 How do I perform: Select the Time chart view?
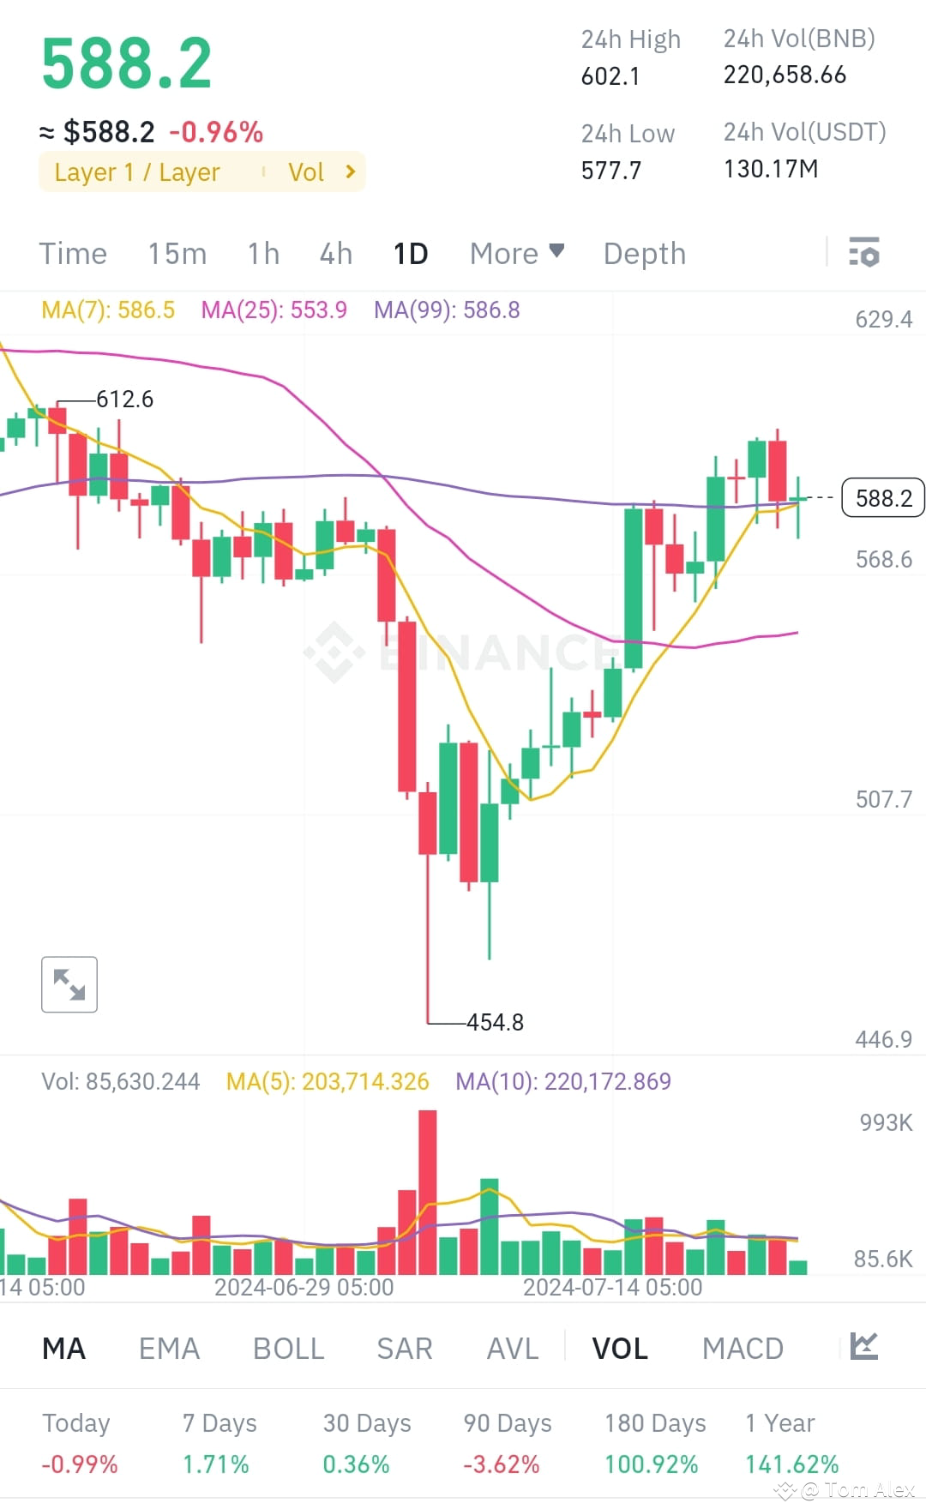(72, 253)
